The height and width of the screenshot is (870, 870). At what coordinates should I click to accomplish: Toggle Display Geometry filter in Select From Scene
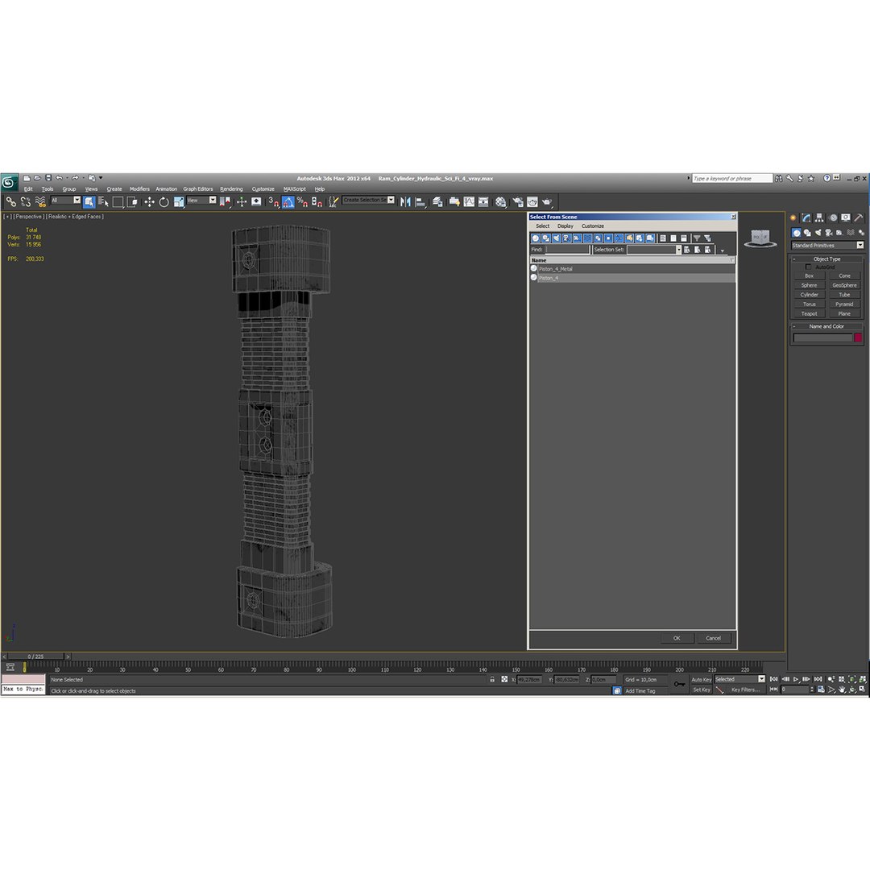536,238
